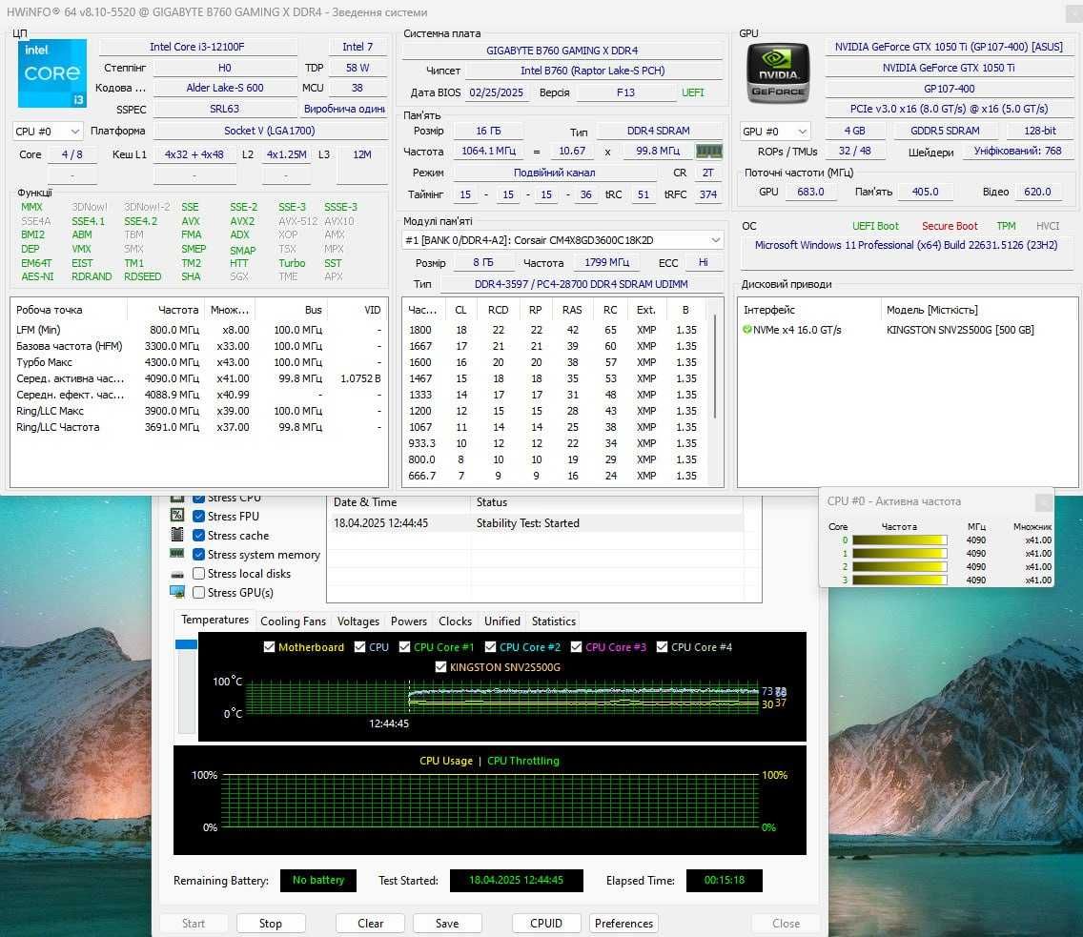Click the 'DDR4-3597 / PC4-28700' memory type field
This screenshot has height=937, width=1083.
coord(581,284)
